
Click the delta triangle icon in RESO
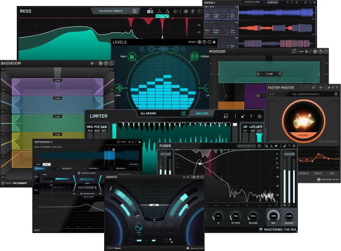tap(167, 11)
